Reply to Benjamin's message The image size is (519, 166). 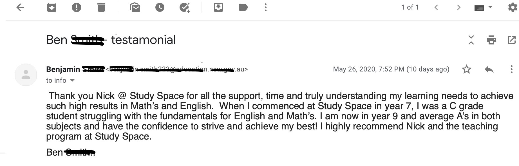(x=489, y=69)
